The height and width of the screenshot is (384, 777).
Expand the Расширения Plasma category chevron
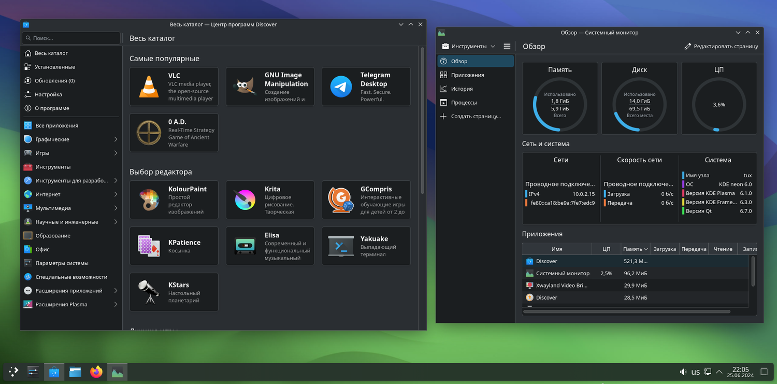[x=116, y=304]
